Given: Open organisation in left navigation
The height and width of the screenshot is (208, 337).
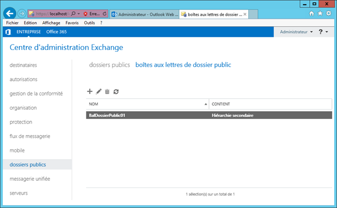Looking at the screenshot, I should click(23, 108).
